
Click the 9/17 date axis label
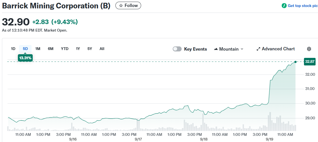[x=138, y=139]
